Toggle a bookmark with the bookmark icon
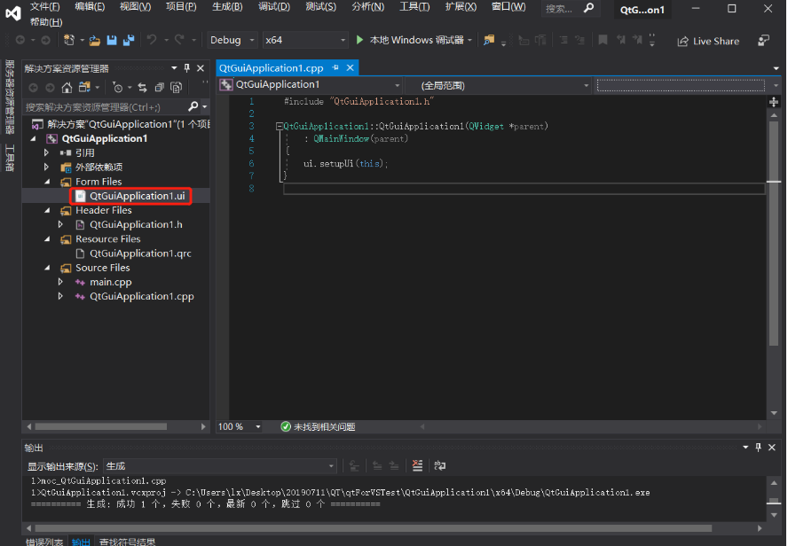 [x=603, y=40]
